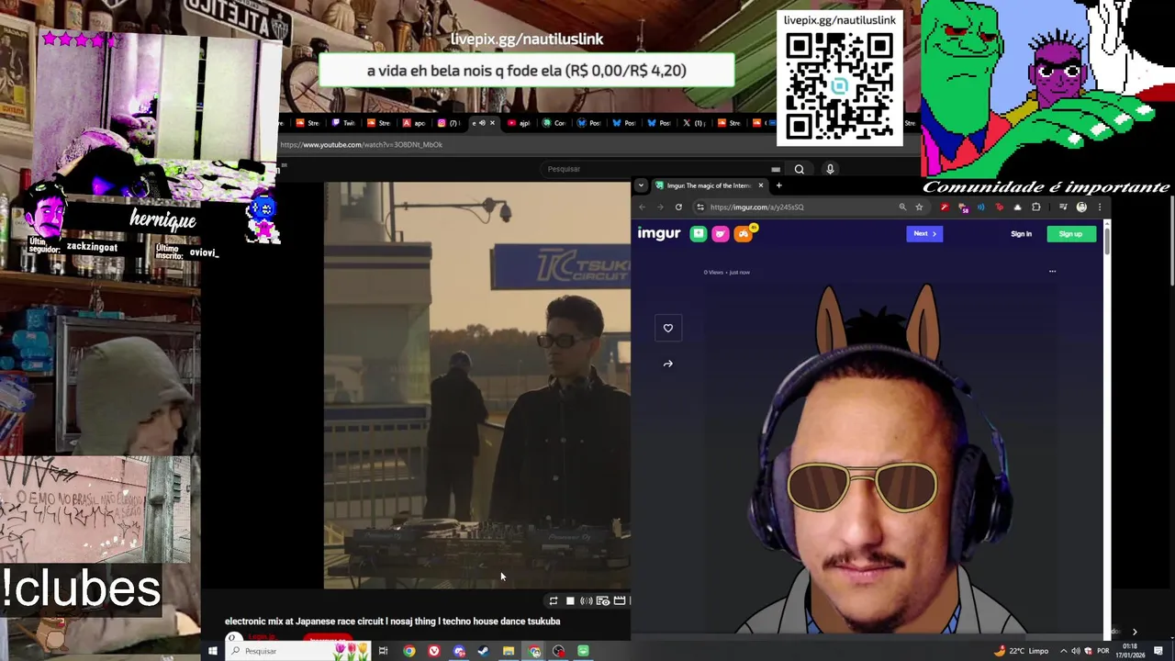Open a new tab beside the Imgur tab
The image size is (1175, 661).
click(778, 185)
